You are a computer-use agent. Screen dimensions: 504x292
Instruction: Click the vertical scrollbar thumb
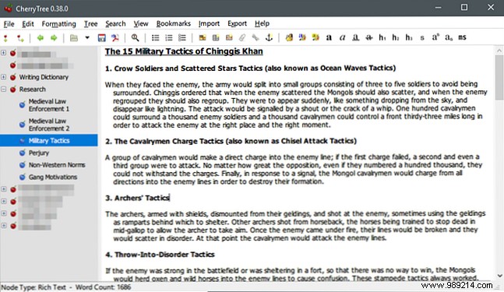499,78
